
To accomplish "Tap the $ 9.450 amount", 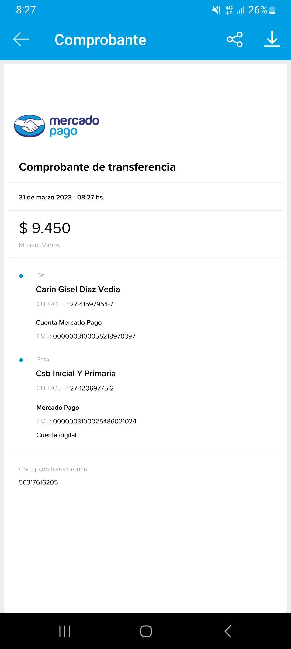I will pyautogui.click(x=45, y=228).
